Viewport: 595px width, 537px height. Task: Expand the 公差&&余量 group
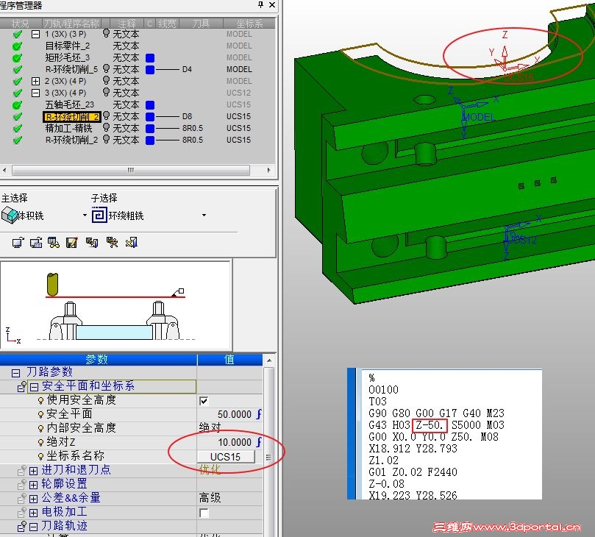[x=34, y=499]
